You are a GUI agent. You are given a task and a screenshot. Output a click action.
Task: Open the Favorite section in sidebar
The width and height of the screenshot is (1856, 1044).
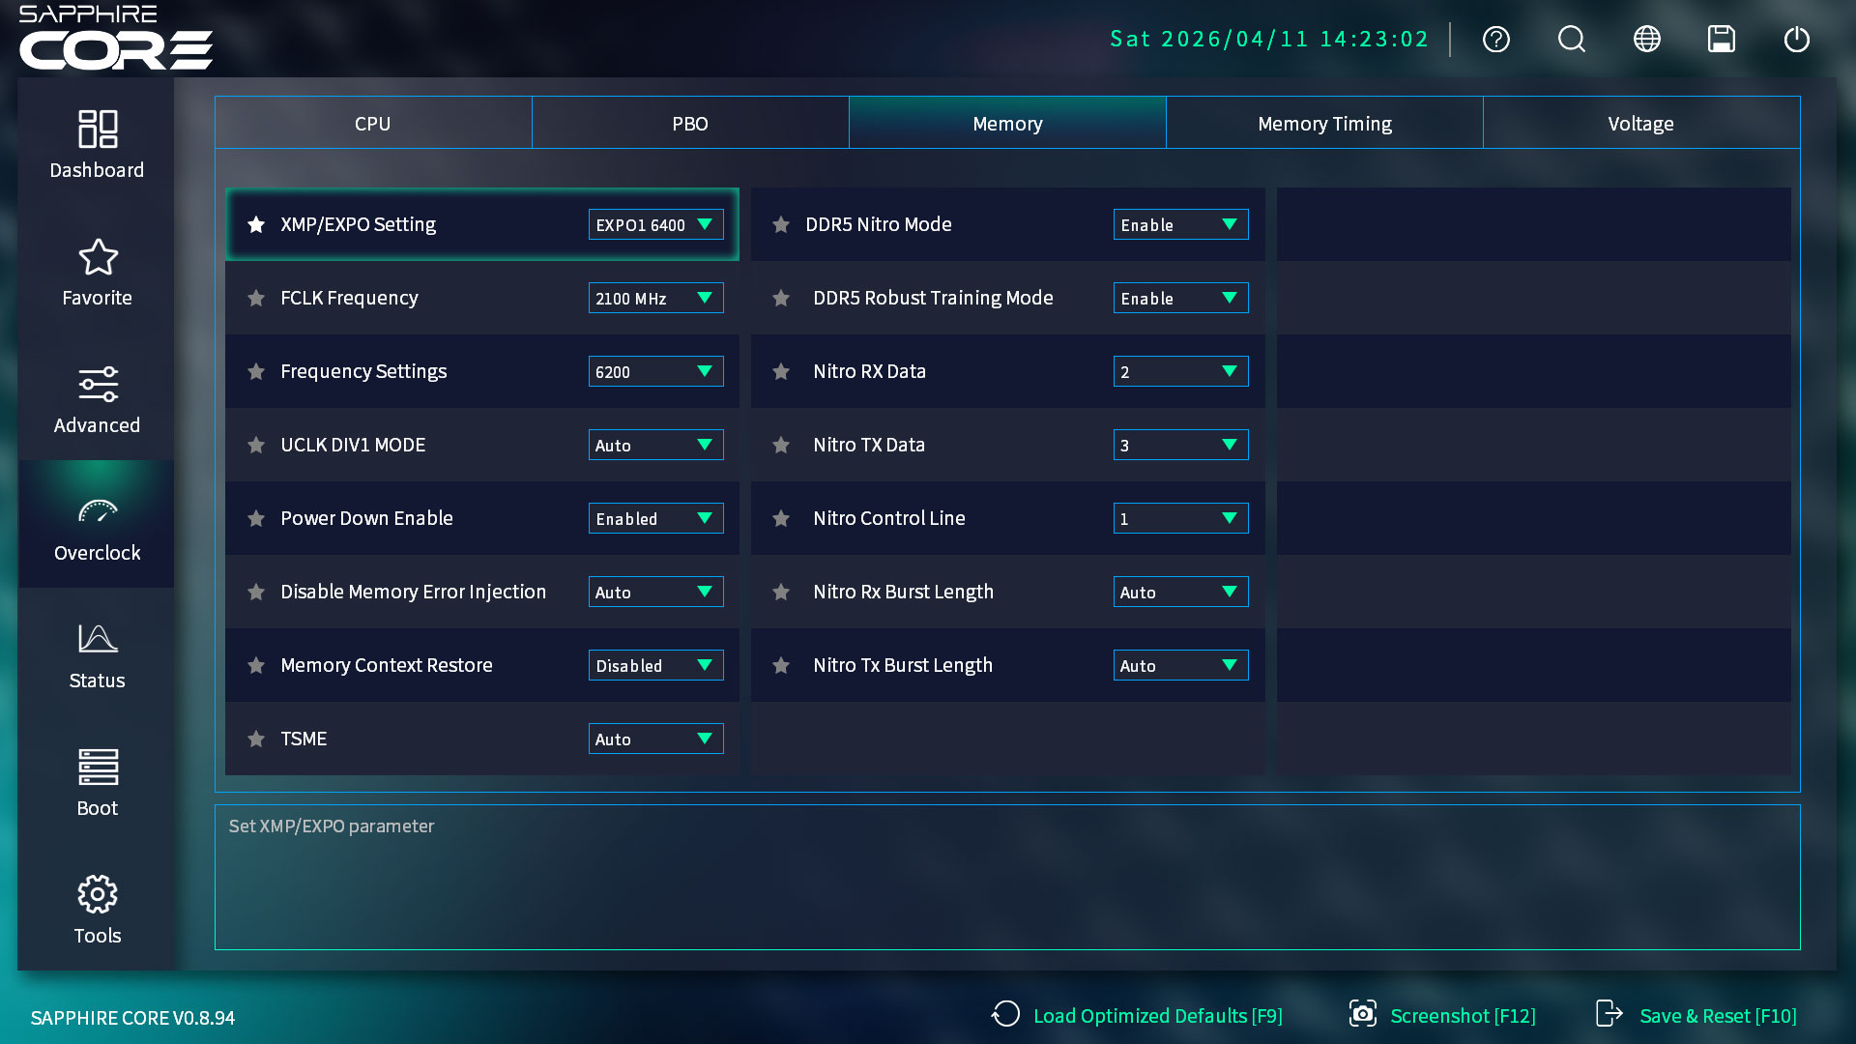pyautogui.click(x=97, y=273)
